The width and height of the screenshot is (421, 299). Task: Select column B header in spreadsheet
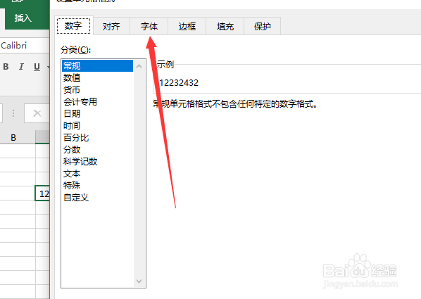click(13, 138)
